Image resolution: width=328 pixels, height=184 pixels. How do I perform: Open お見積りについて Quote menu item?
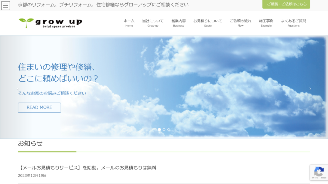pyautogui.click(x=208, y=23)
